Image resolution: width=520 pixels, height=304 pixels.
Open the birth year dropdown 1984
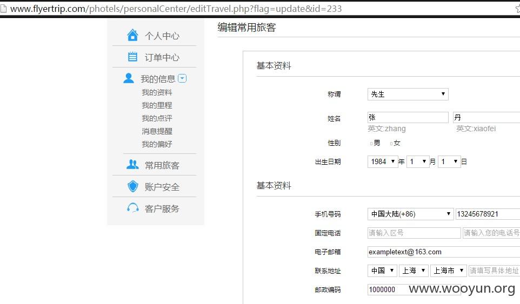(383, 161)
